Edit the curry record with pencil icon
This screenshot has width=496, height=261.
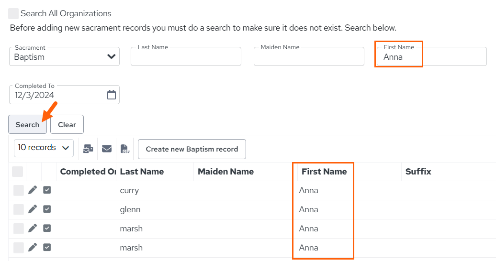(33, 190)
